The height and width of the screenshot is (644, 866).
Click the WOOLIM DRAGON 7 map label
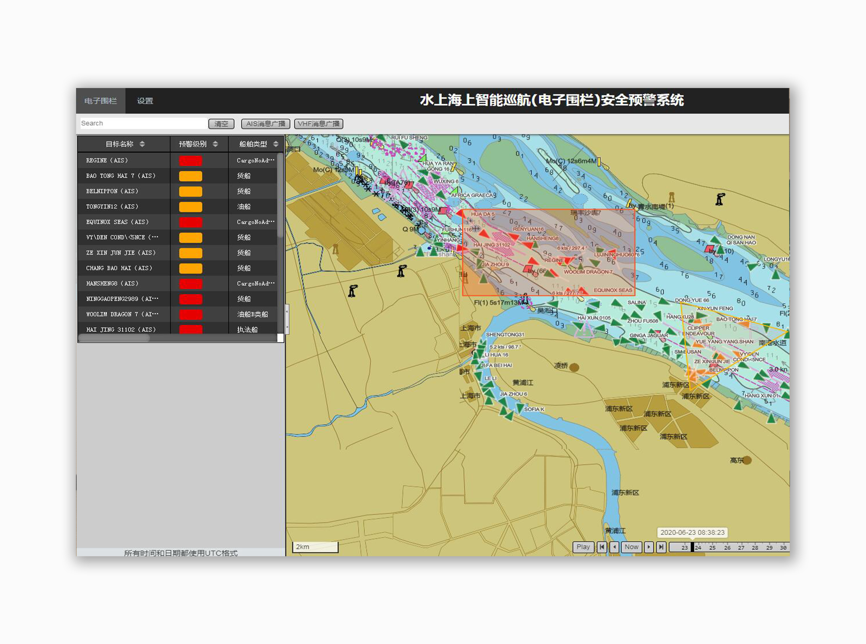(x=588, y=272)
